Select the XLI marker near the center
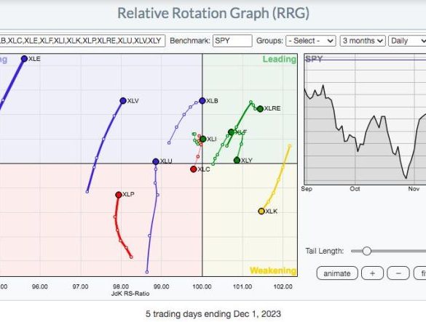This screenshot has height=322, width=426. [203, 139]
